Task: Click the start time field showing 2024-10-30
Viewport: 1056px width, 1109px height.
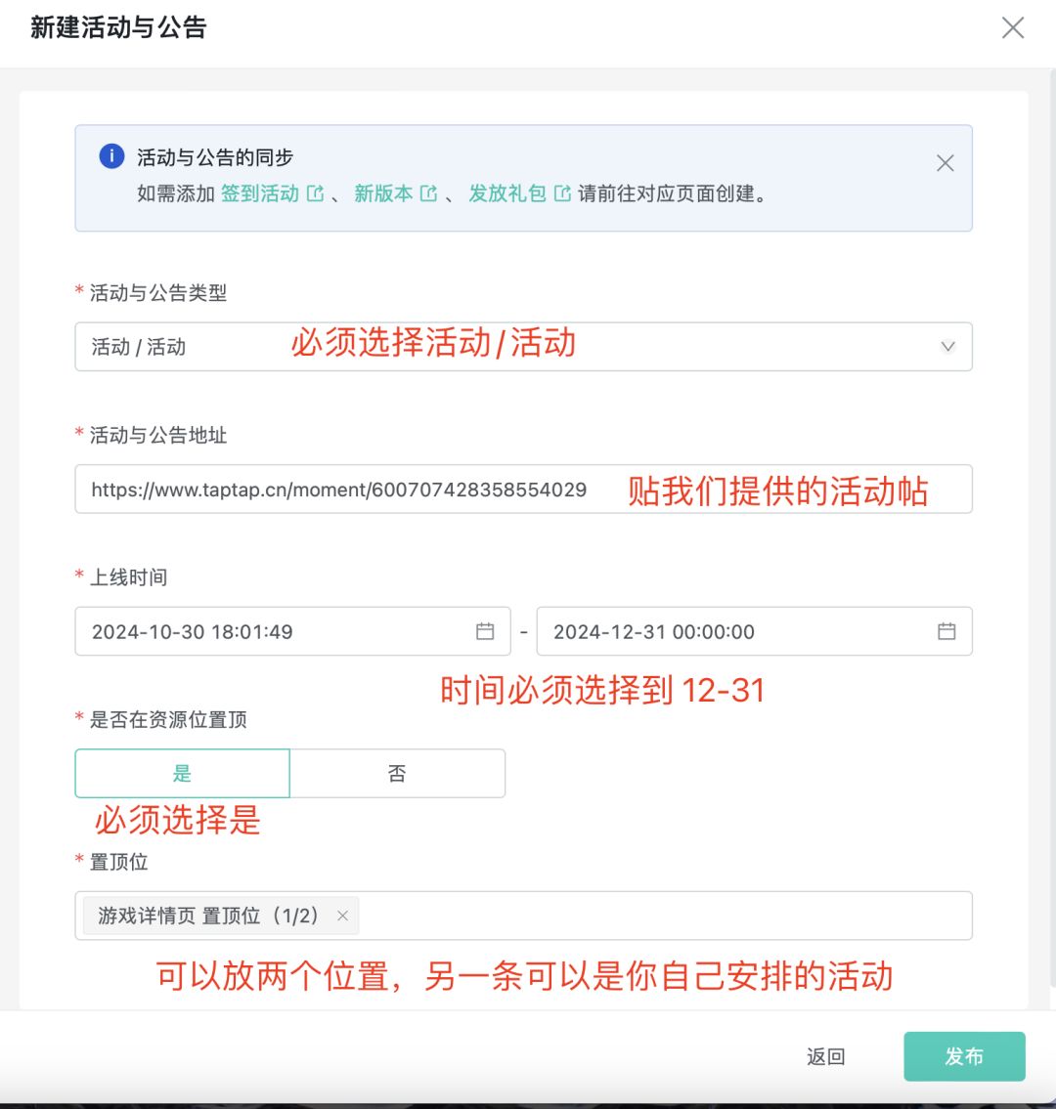Action: tap(274, 631)
